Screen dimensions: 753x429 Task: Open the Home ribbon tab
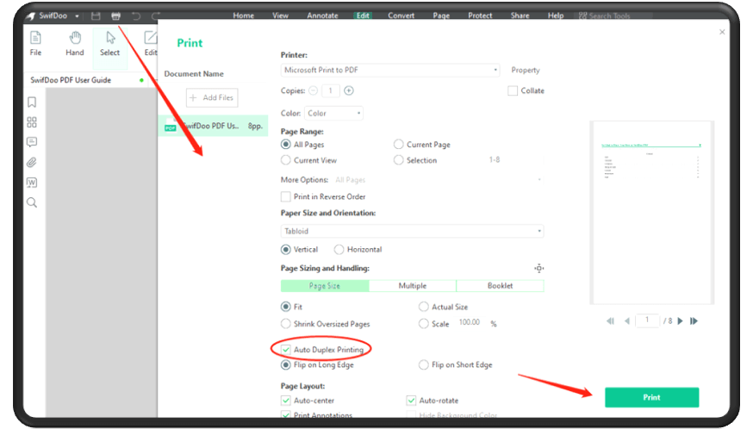point(244,16)
